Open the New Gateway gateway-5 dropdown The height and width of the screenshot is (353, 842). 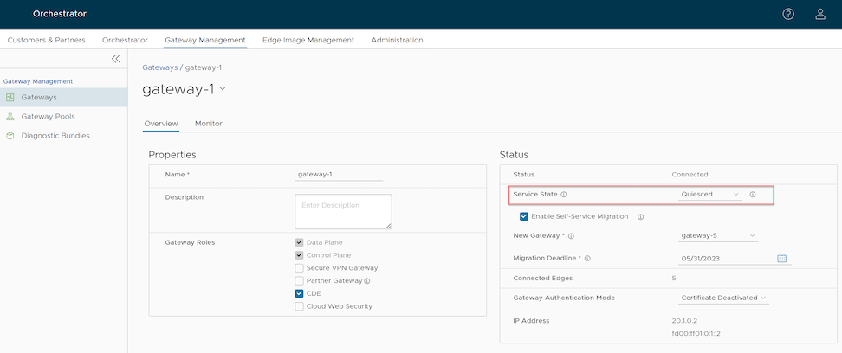coord(717,235)
